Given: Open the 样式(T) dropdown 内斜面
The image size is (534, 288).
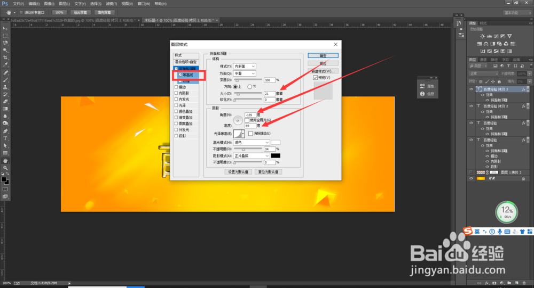Looking at the screenshot, I should pyautogui.click(x=245, y=66).
